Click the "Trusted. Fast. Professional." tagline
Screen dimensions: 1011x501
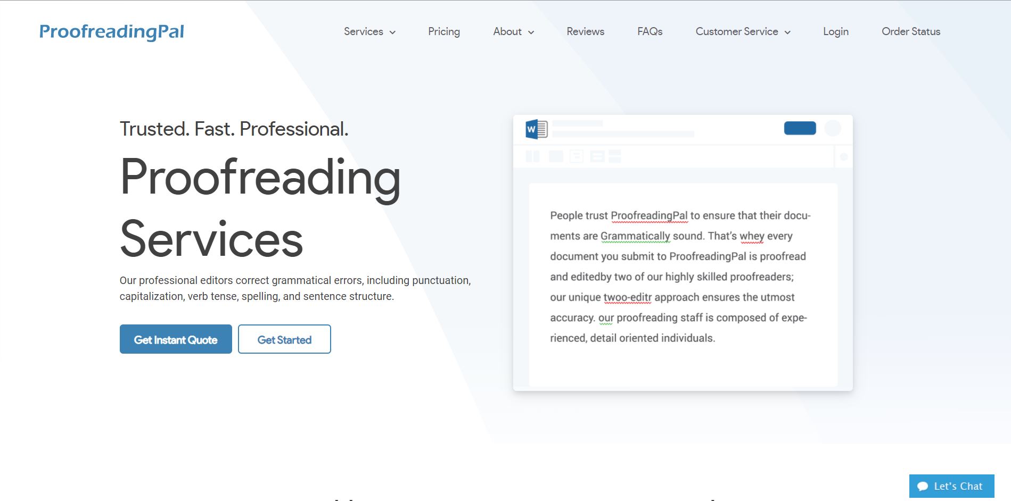[234, 129]
